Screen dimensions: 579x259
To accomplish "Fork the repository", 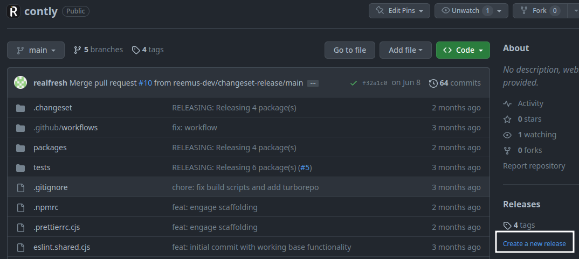I will (540, 11).
